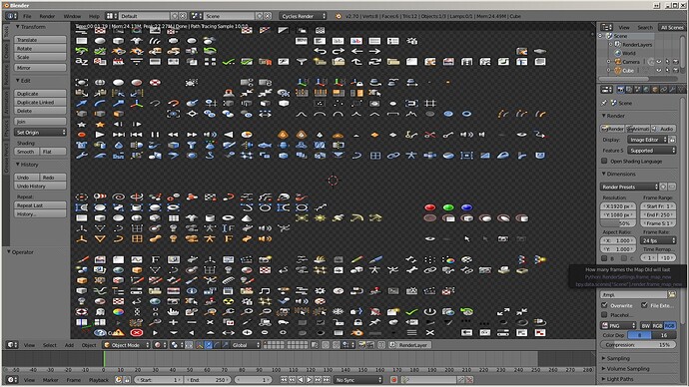The width and height of the screenshot is (689, 387).
Task: Open the 24 fps frame rate dropdown
Action: pyautogui.click(x=658, y=240)
